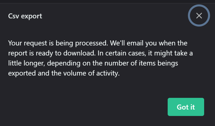Dismiss the export notice via the X icon

coord(199,16)
